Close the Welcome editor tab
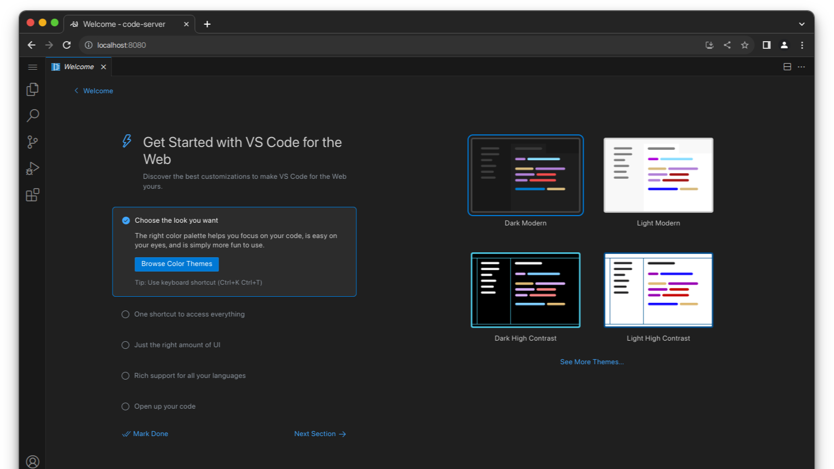The height and width of the screenshot is (469, 834). [x=103, y=67]
